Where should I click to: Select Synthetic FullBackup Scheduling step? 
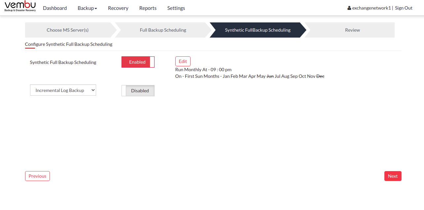pos(258,30)
